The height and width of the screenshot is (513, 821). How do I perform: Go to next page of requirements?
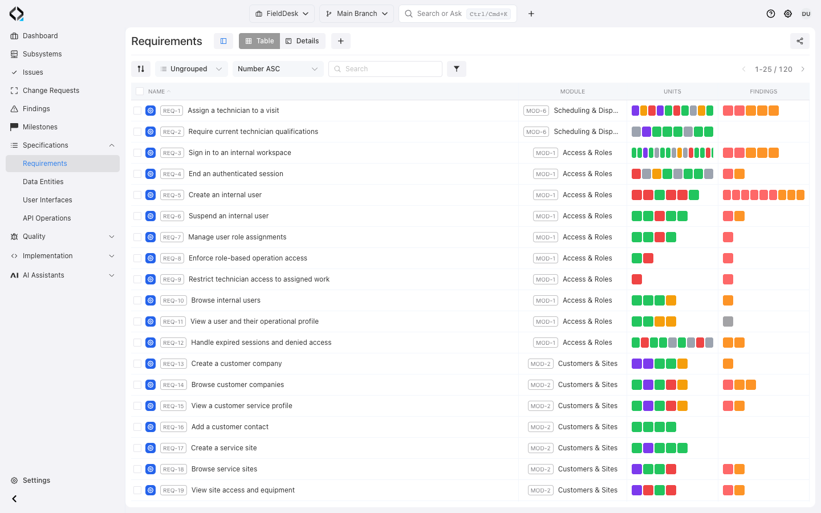click(x=803, y=69)
